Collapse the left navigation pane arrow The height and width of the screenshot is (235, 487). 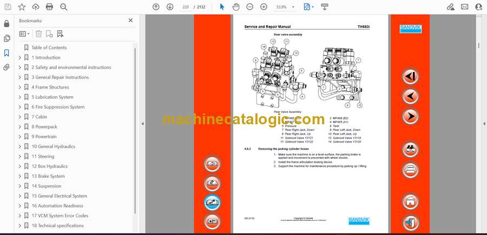pos(142,124)
